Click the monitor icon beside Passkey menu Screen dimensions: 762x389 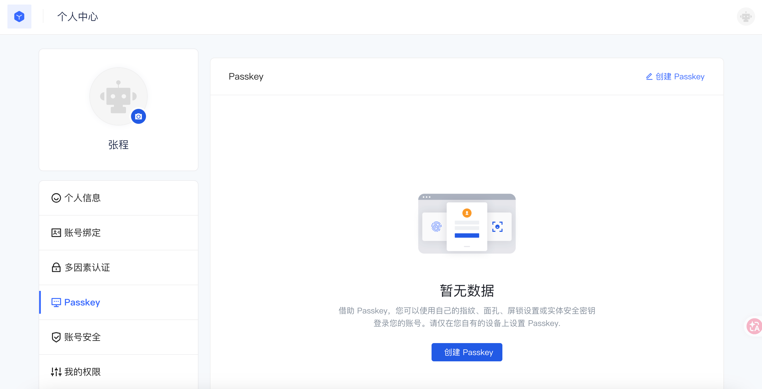56,303
